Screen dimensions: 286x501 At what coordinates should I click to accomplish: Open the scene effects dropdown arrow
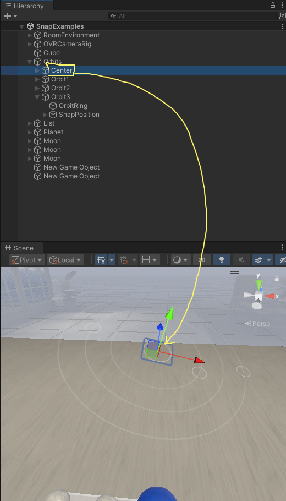point(269,260)
